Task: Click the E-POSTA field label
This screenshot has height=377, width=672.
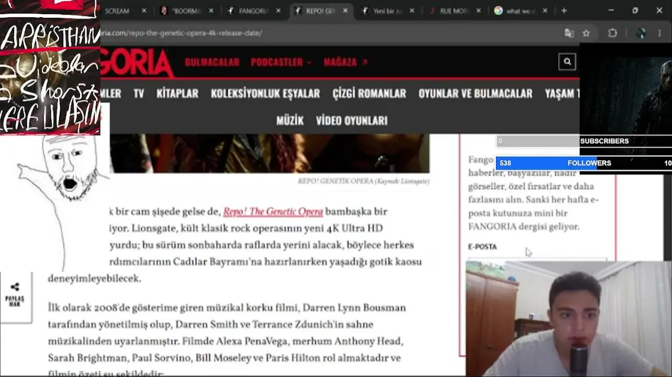Action: pos(482,247)
